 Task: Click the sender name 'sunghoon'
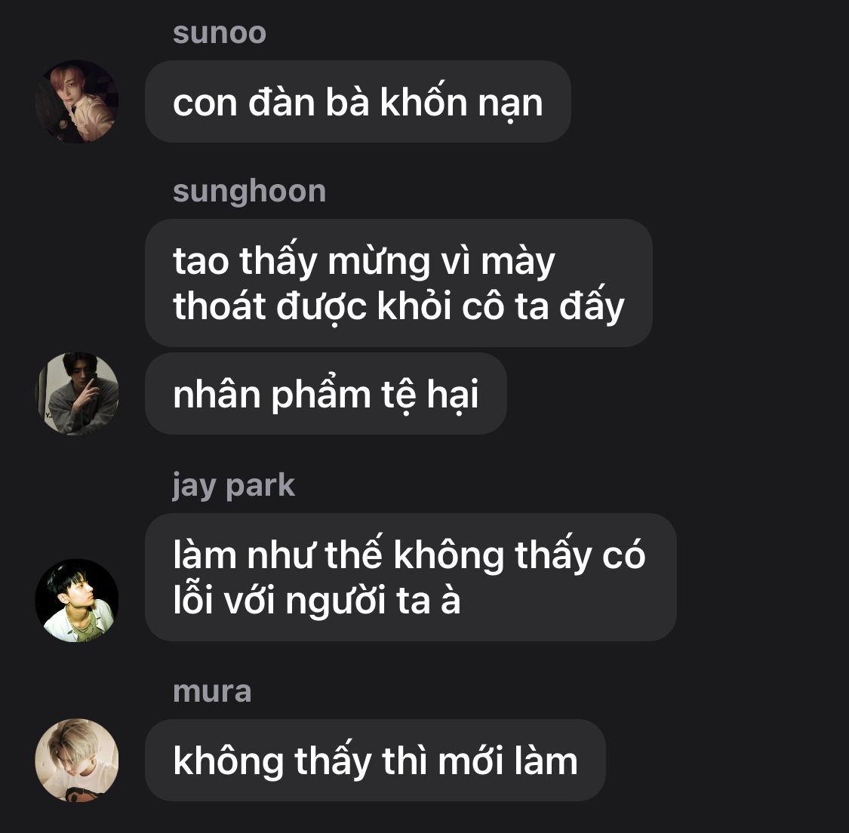pyautogui.click(x=249, y=192)
